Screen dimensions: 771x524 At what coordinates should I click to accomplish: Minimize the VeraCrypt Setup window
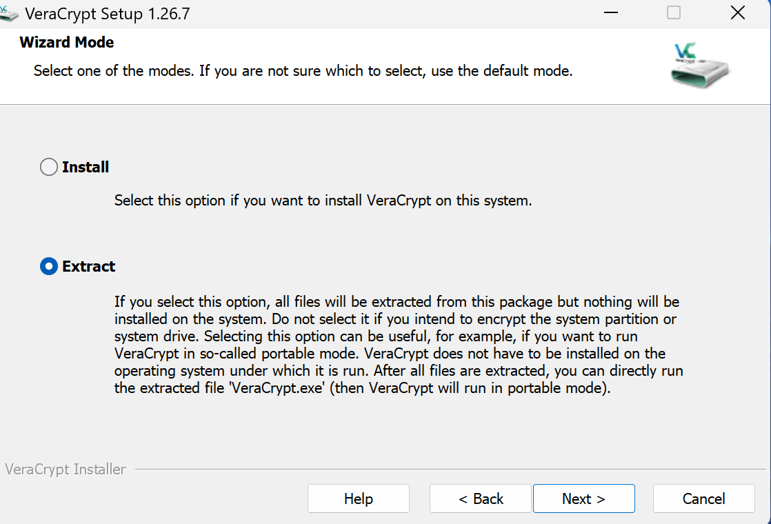(x=610, y=12)
